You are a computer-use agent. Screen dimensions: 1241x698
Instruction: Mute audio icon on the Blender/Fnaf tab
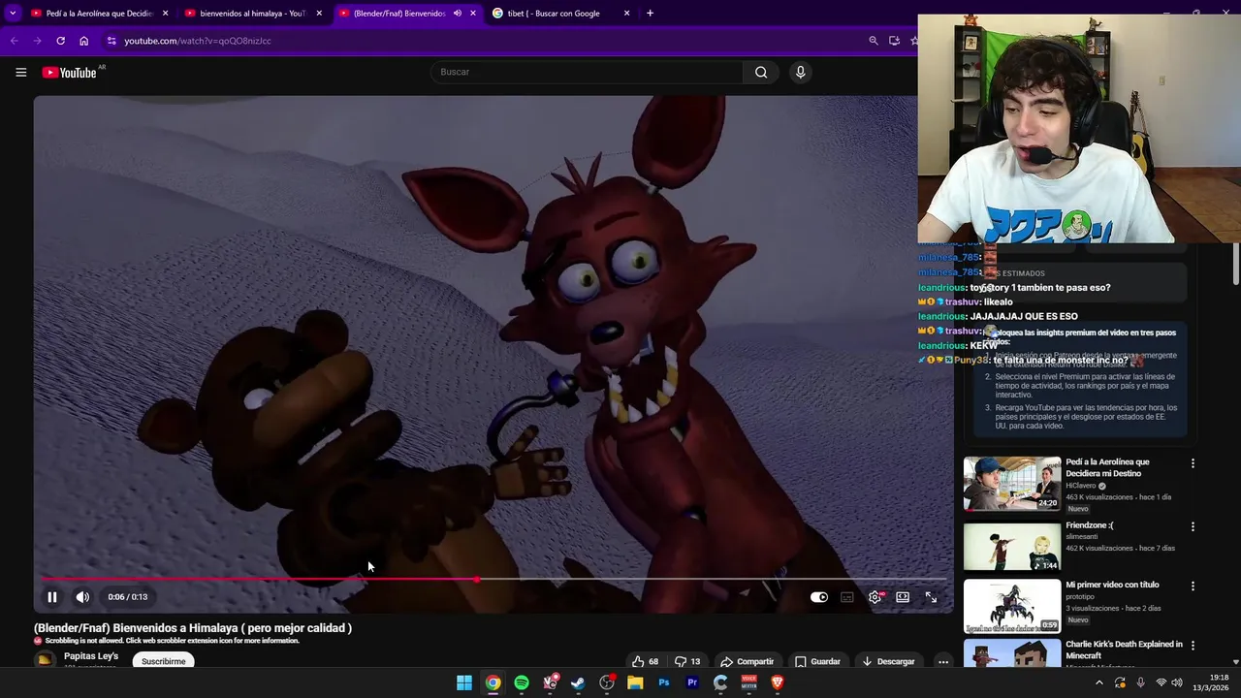point(458,14)
